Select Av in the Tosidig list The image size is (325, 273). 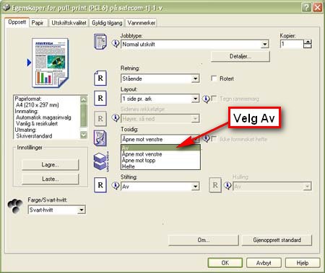pyautogui.click(x=160, y=148)
